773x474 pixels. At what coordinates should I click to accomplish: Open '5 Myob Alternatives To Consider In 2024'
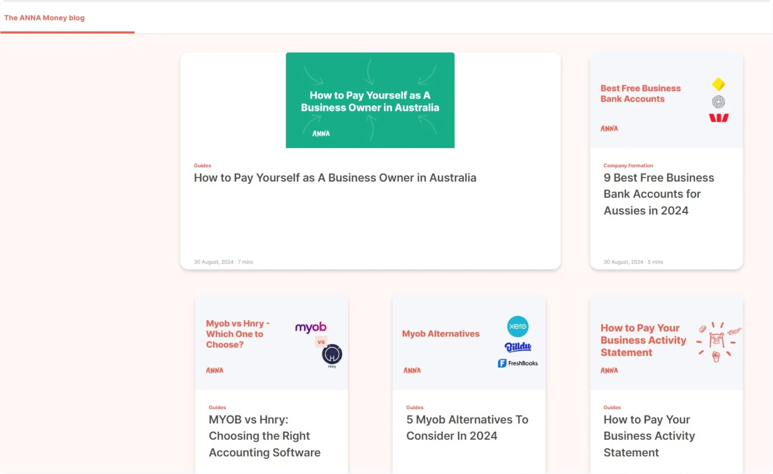click(467, 428)
